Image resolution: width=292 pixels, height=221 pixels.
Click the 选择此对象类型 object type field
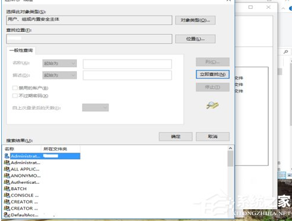tap(89, 20)
